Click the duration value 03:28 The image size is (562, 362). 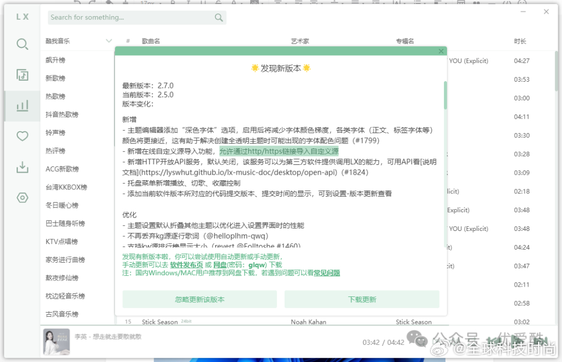coord(521,154)
